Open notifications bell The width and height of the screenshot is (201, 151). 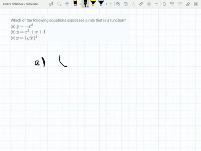coord(164,4)
